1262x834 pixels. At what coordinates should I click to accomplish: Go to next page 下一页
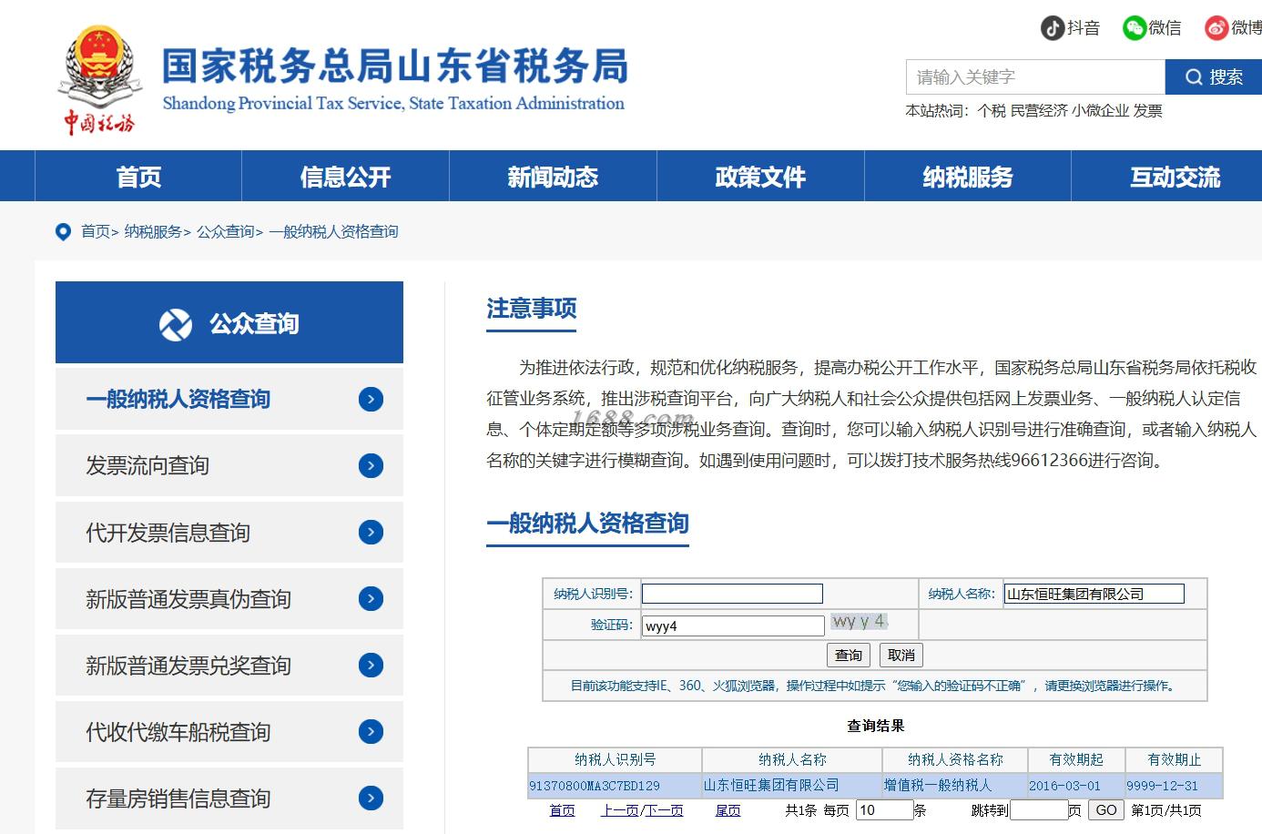tap(665, 809)
